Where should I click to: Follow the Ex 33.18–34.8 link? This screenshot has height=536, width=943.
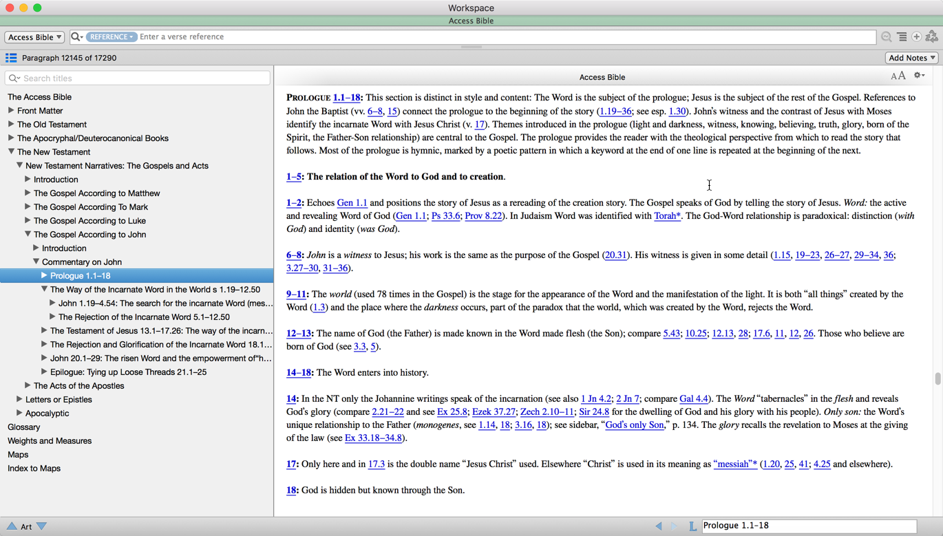pos(373,438)
